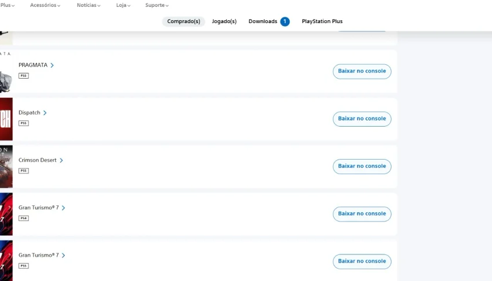Open the Crimson Desert title link
The image size is (492, 281).
pos(37,160)
